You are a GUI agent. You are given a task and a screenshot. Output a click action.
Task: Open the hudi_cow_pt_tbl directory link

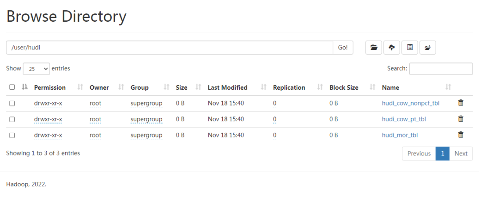coord(404,119)
